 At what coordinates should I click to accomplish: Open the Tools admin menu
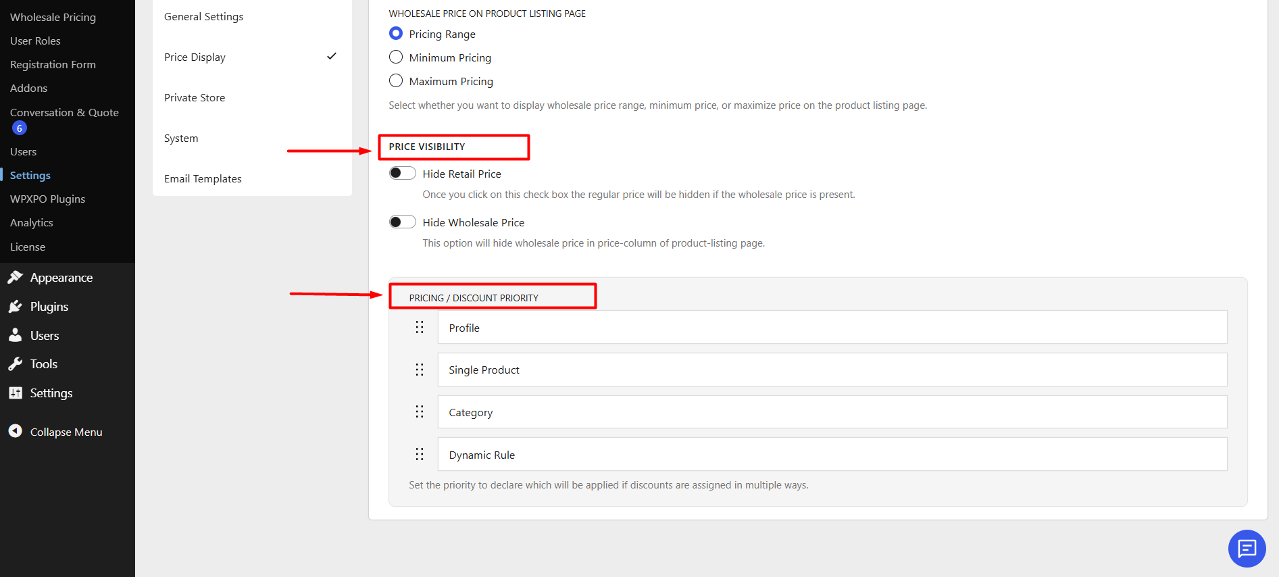44,363
